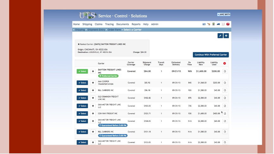The width and height of the screenshot is (274, 154).
Task: Click the hand truck dolly icon
Action: 209,24
